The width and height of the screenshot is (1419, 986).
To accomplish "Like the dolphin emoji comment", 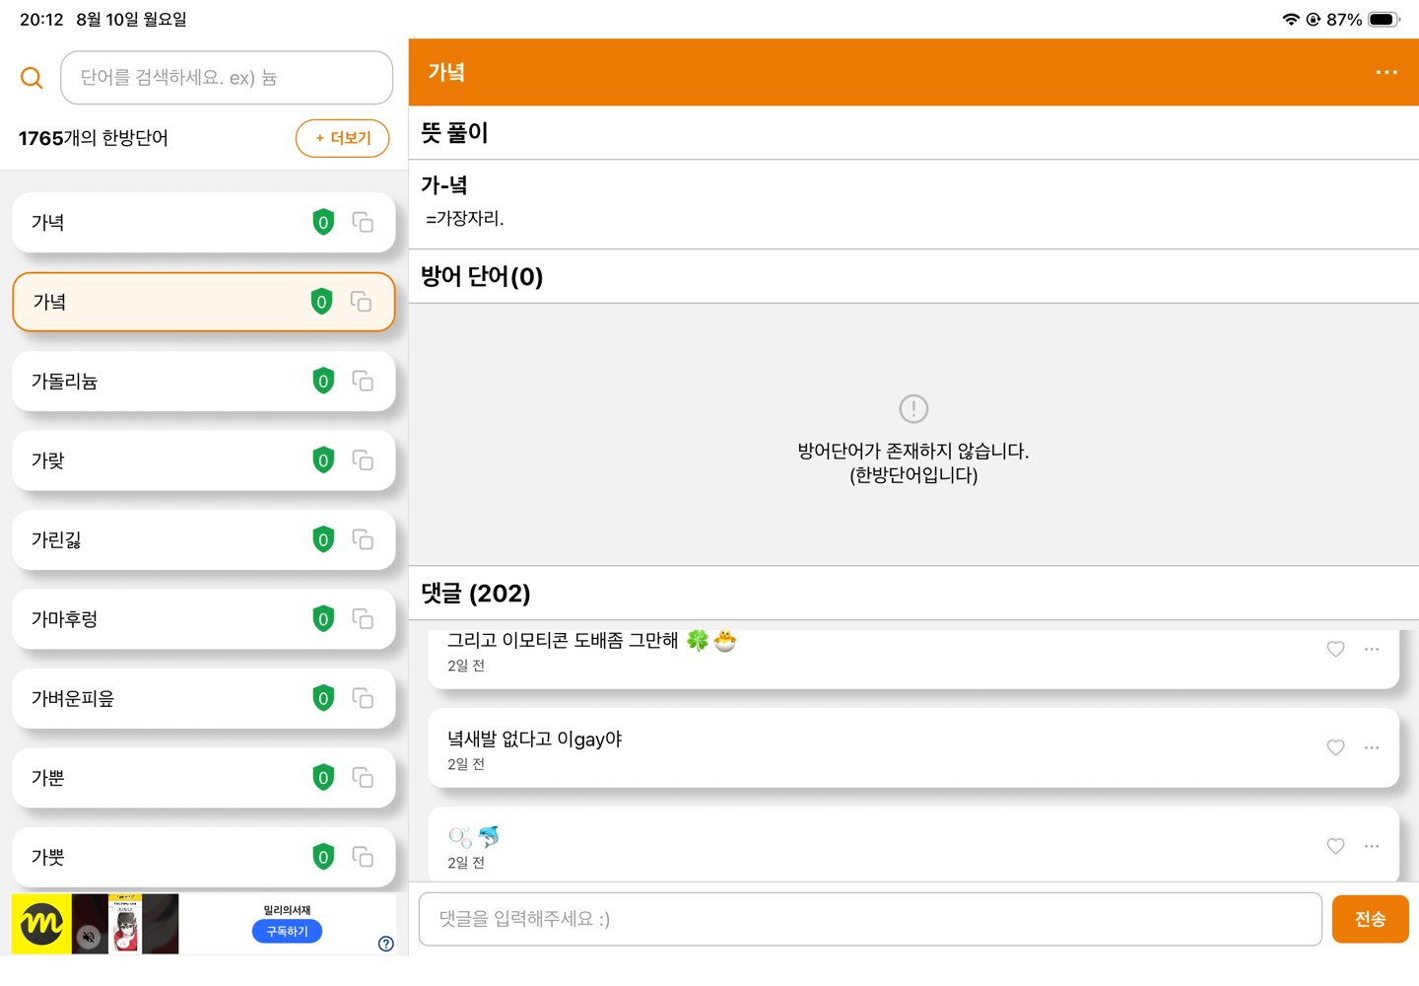I will click(1335, 846).
